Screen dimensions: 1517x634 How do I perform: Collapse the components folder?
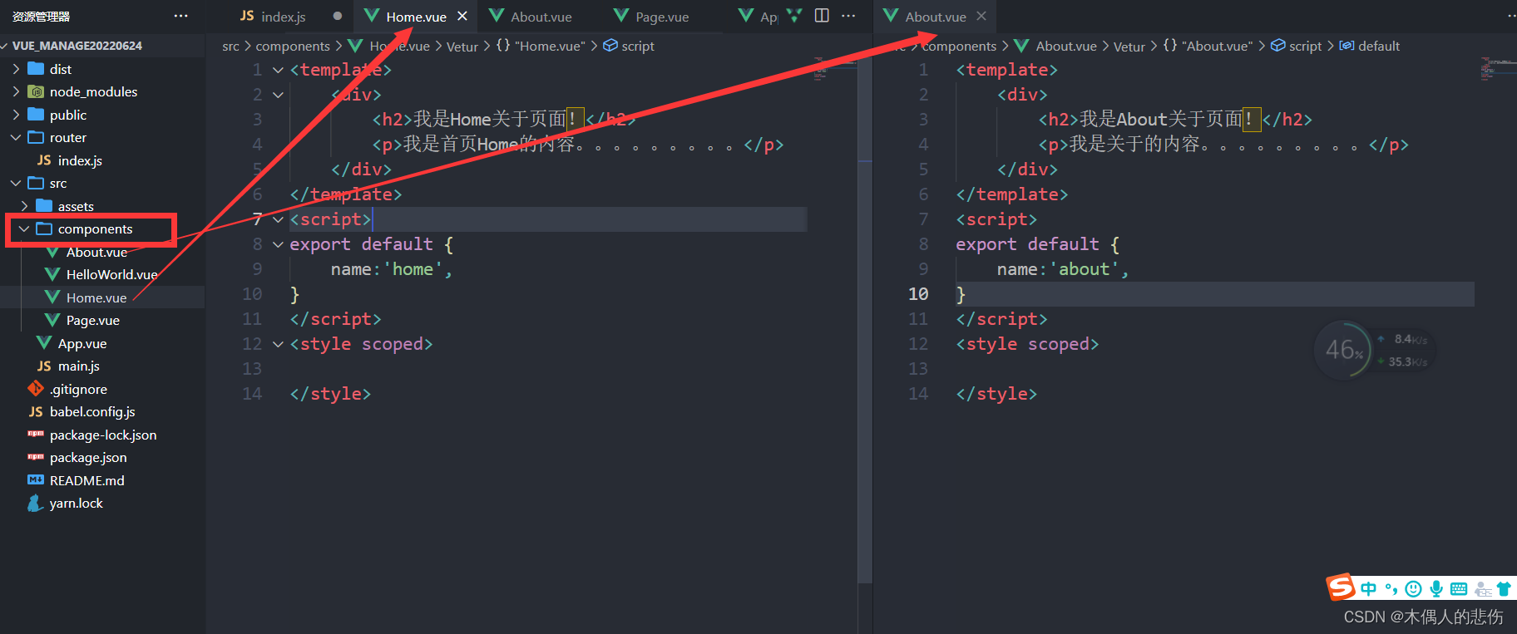pyautogui.click(x=25, y=229)
